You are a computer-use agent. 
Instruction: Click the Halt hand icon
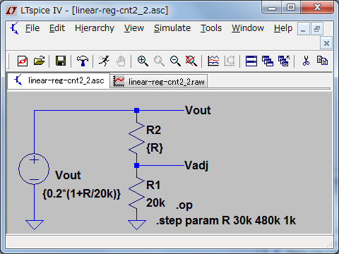(121, 61)
